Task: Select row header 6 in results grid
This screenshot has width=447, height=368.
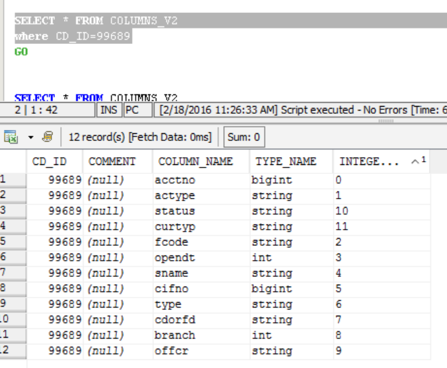Action: [x=13, y=257]
